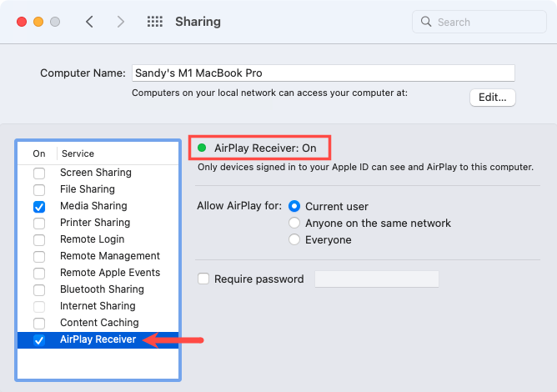Show all preferences with the grid icon
The height and width of the screenshot is (392, 557).
point(155,22)
